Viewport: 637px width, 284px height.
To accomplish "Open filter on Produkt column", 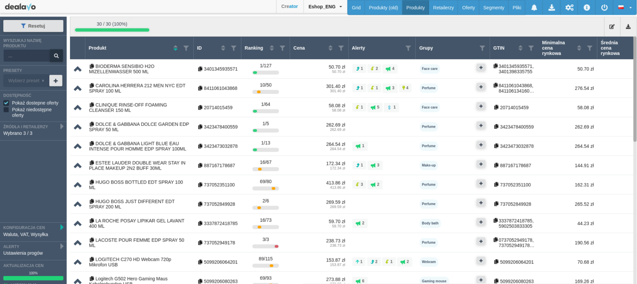I will [186, 48].
